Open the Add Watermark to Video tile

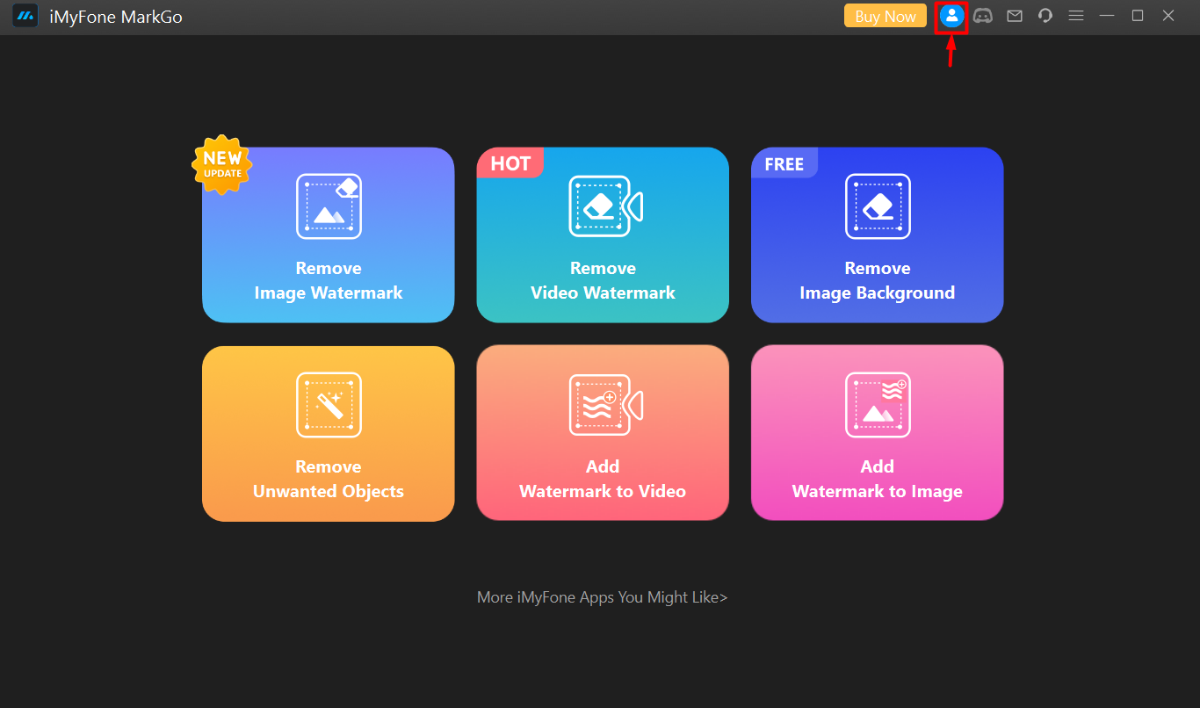coord(603,433)
